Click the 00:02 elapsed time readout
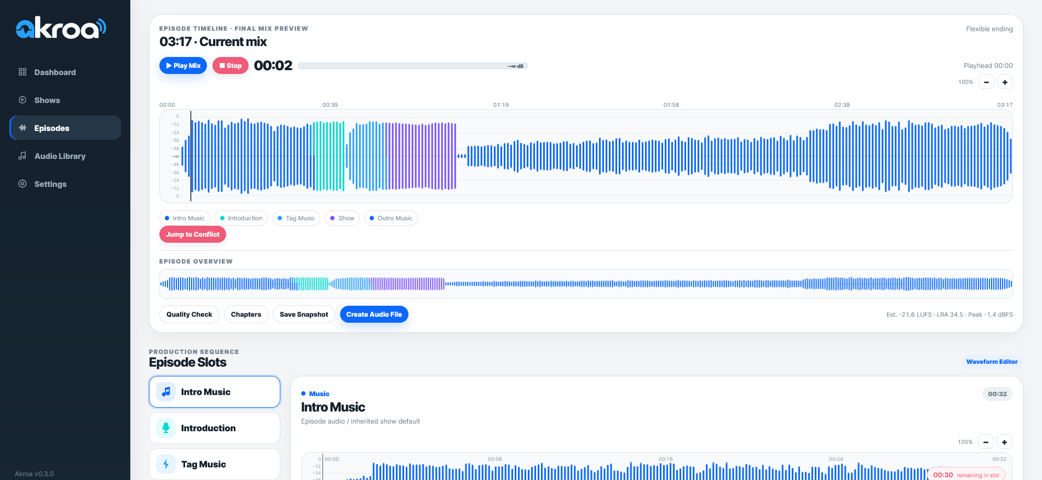1042x480 pixels. coord(273,66)
